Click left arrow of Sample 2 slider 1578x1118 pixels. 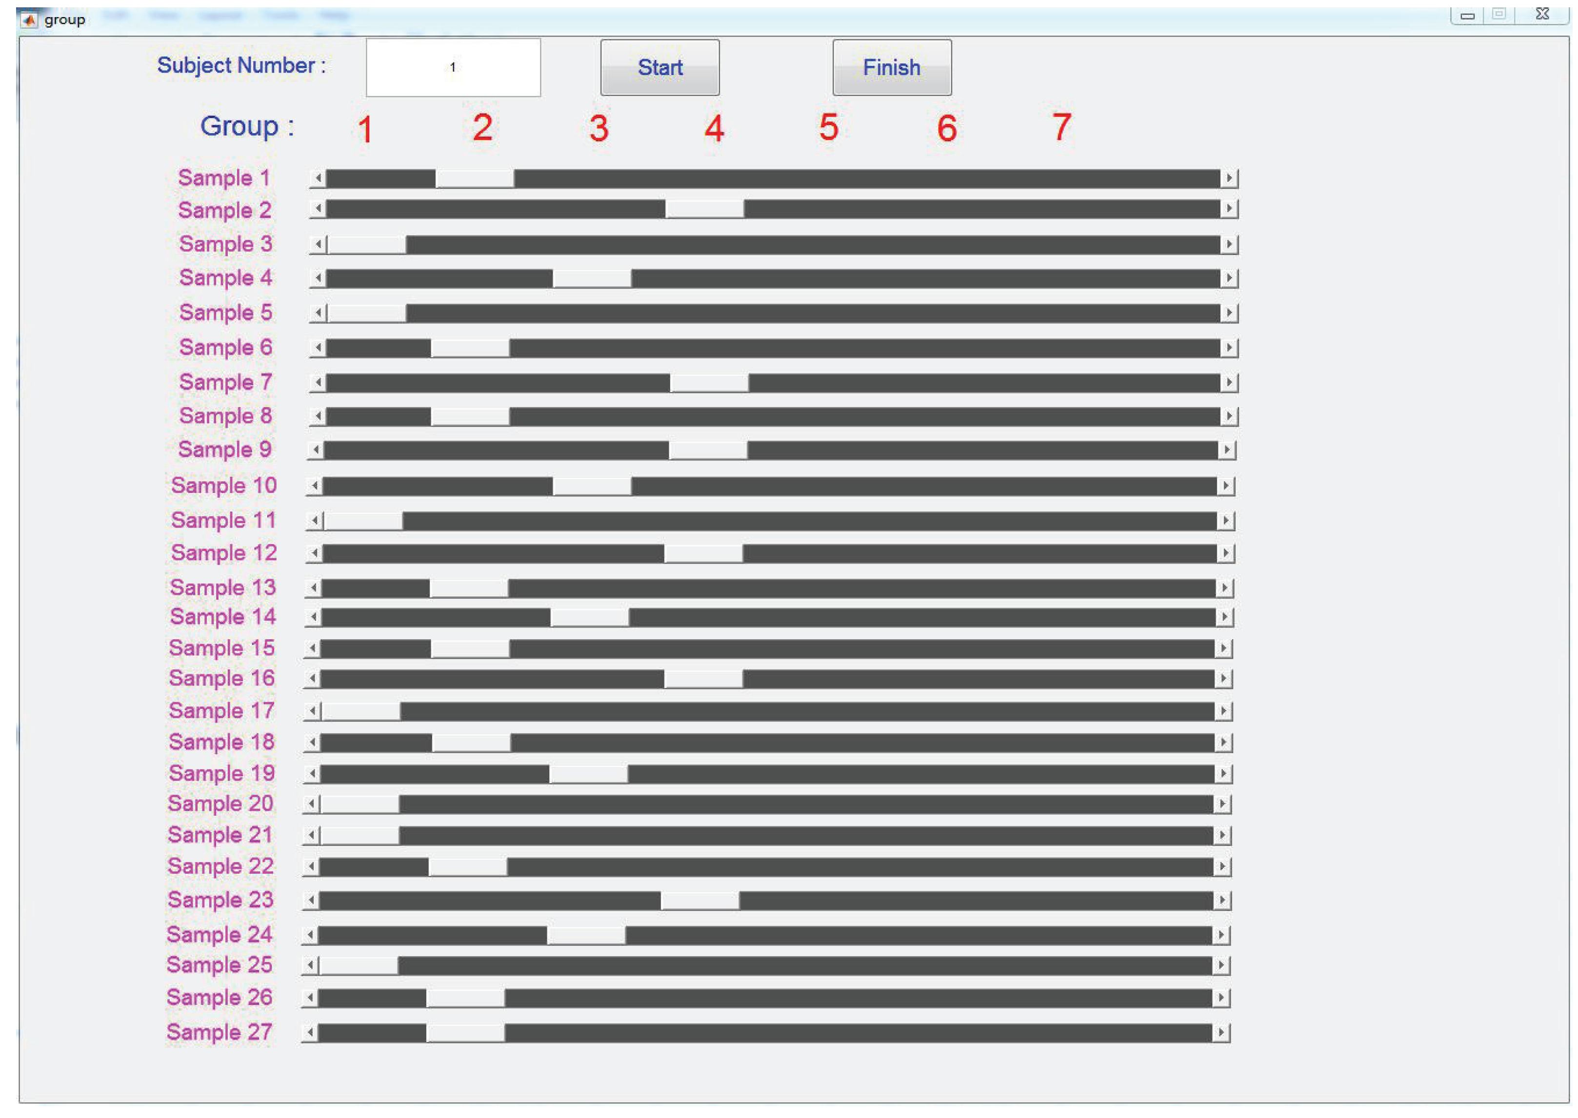coord(318,209)
